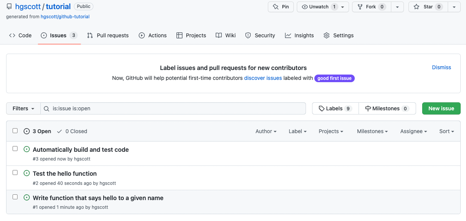Image resolution: width=466 pixels, height=221 pixels.
Task: Switch to the Code tab
Action: [20, 35]
